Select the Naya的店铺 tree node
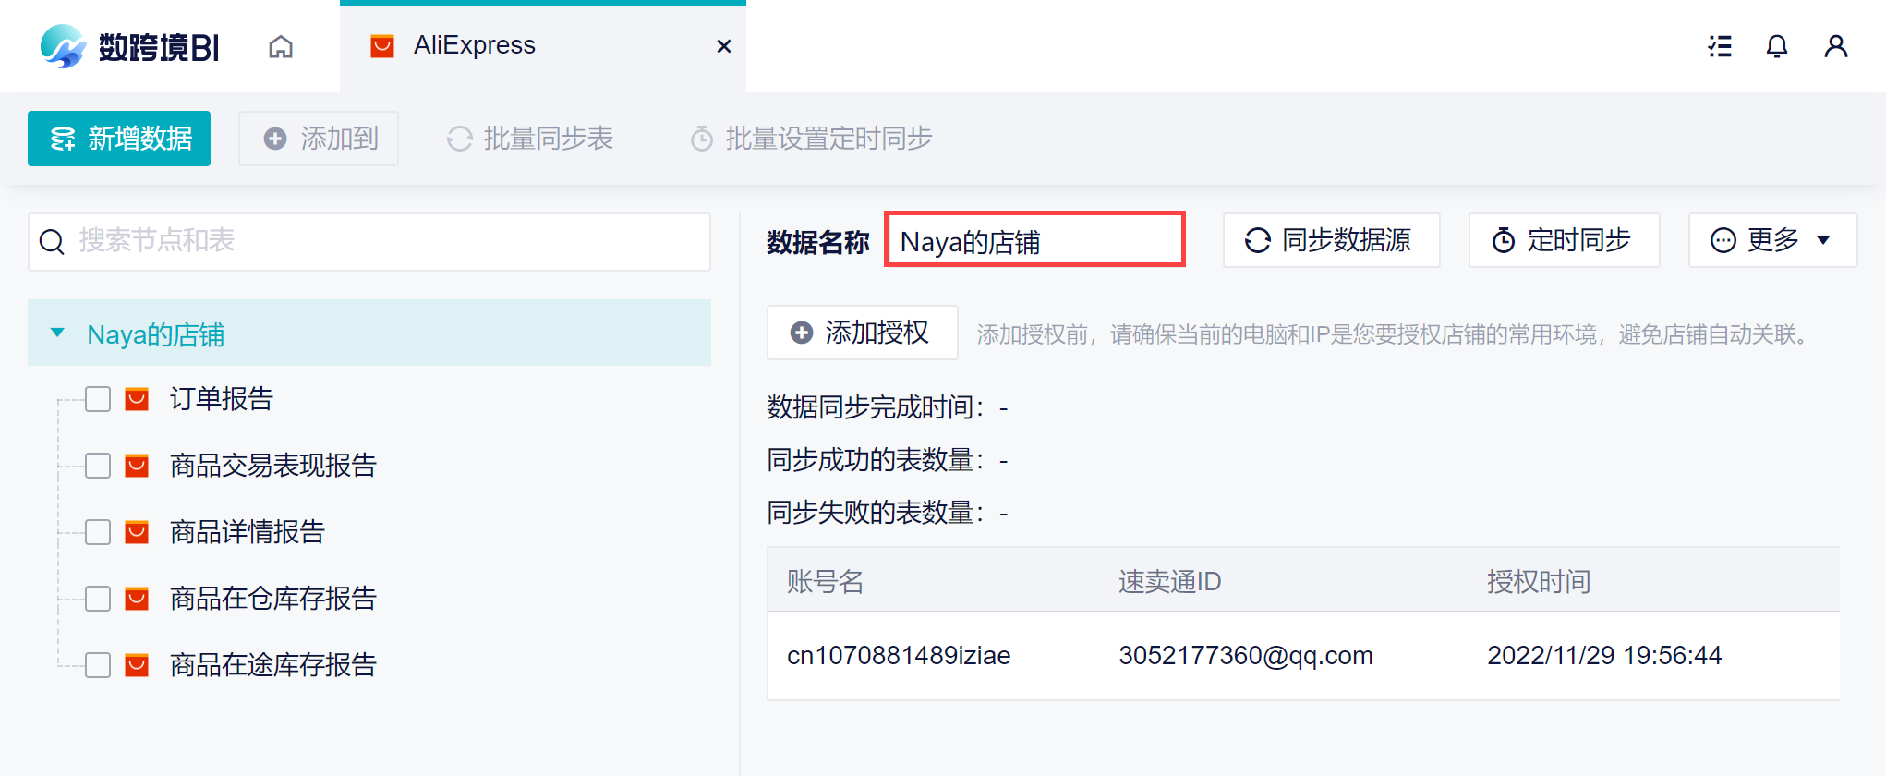Image resolution: width=1886 pixels, height=776 pixels. pyautogui.click(x=369, y=333)
